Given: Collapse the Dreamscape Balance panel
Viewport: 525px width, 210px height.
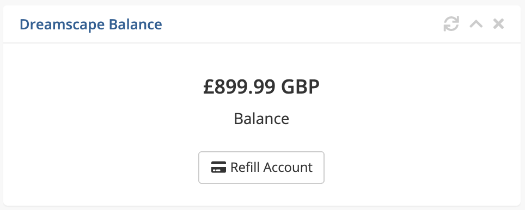Looking at the screenshot, I should [476, 24].
